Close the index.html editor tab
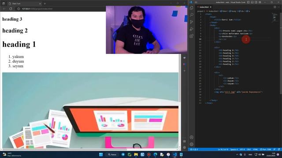The width and height of the screenshot is (282, 158). point(211,7)
